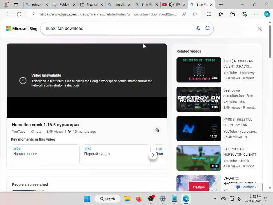Activate Read aloud icon in address bar

[184, 14]
